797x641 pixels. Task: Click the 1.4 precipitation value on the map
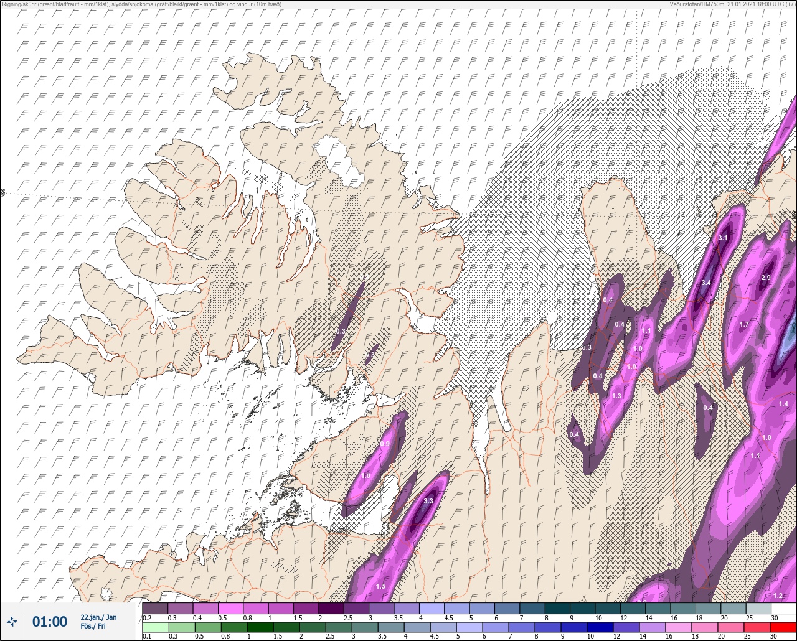point(783,404)
